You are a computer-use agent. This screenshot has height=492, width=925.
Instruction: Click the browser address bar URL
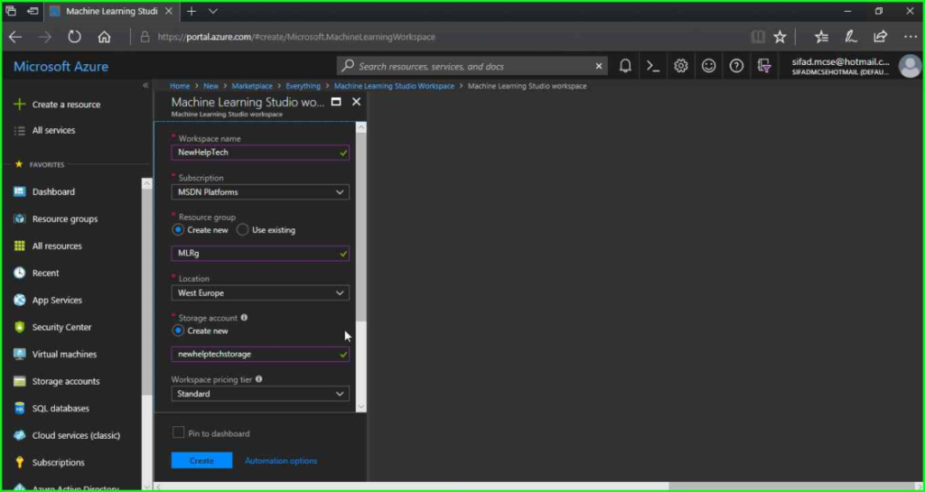[x=296, y=37]
